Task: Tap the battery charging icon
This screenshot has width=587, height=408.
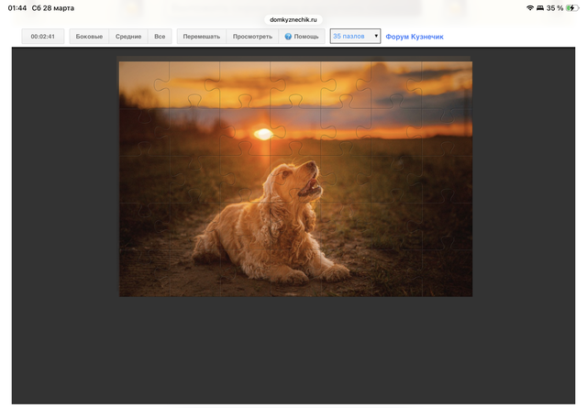Action: point(572,7)
